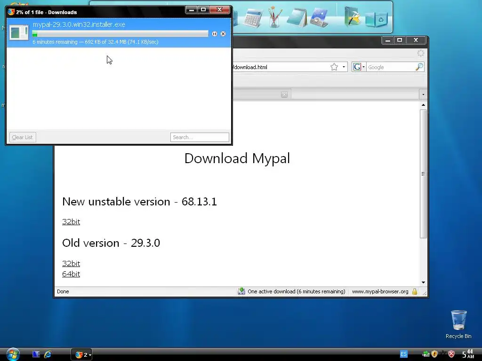Click the Show Desktop quick launch icon
The image size is (482, 361).
point(36,354)
